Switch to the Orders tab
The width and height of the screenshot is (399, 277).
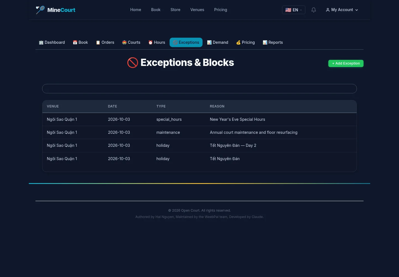coord(105,42)
